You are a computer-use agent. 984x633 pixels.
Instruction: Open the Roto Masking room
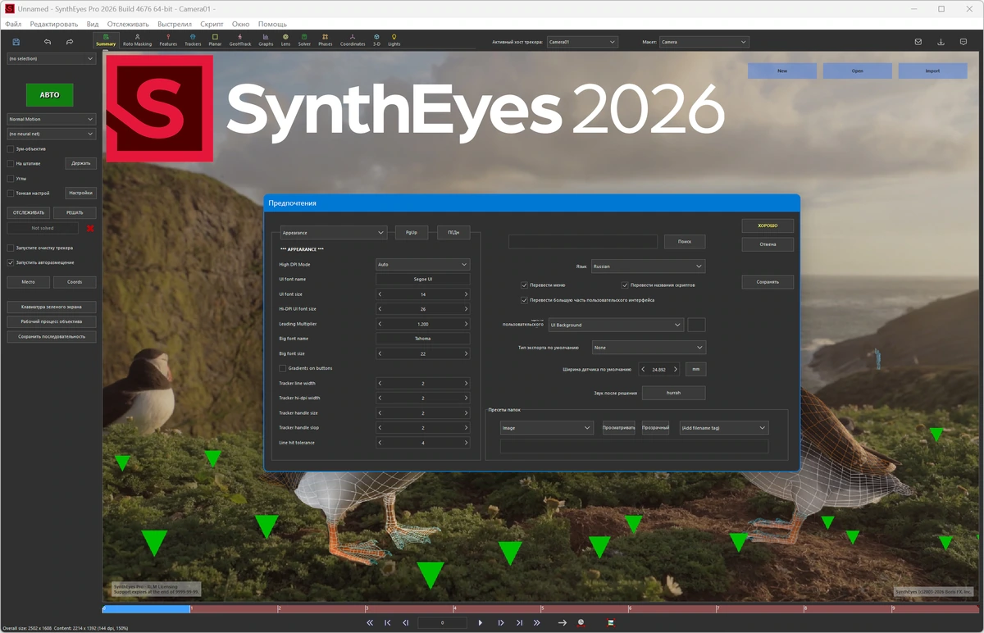pyautogui.click(x=137, y=40)
